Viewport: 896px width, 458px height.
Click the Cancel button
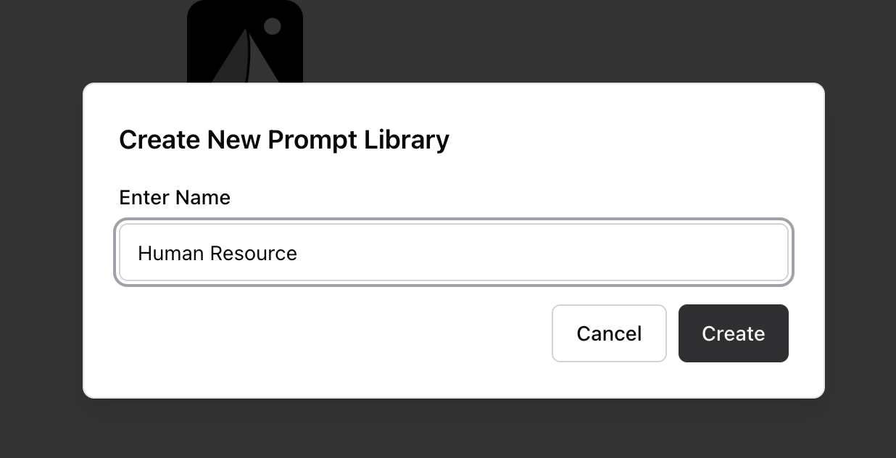click(x=609, y=333)
